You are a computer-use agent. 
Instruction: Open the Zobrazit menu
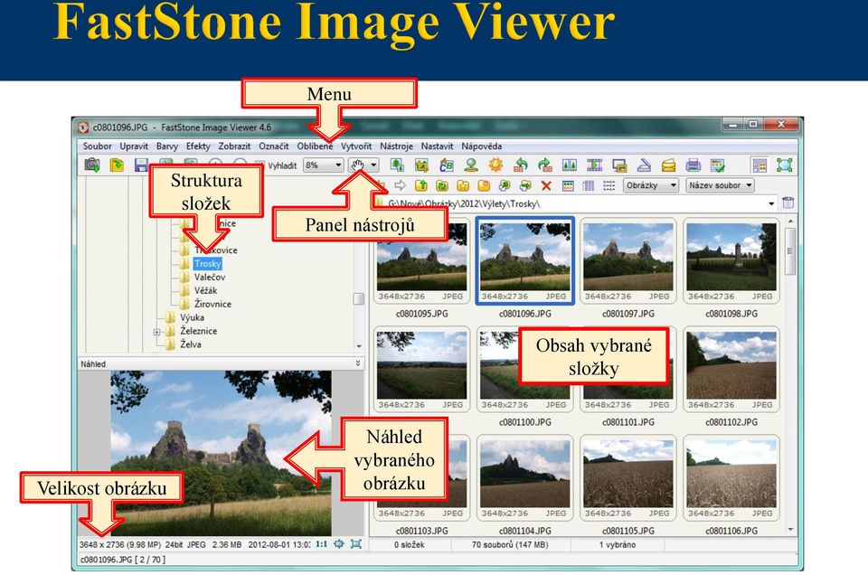(x=234, y=146)
